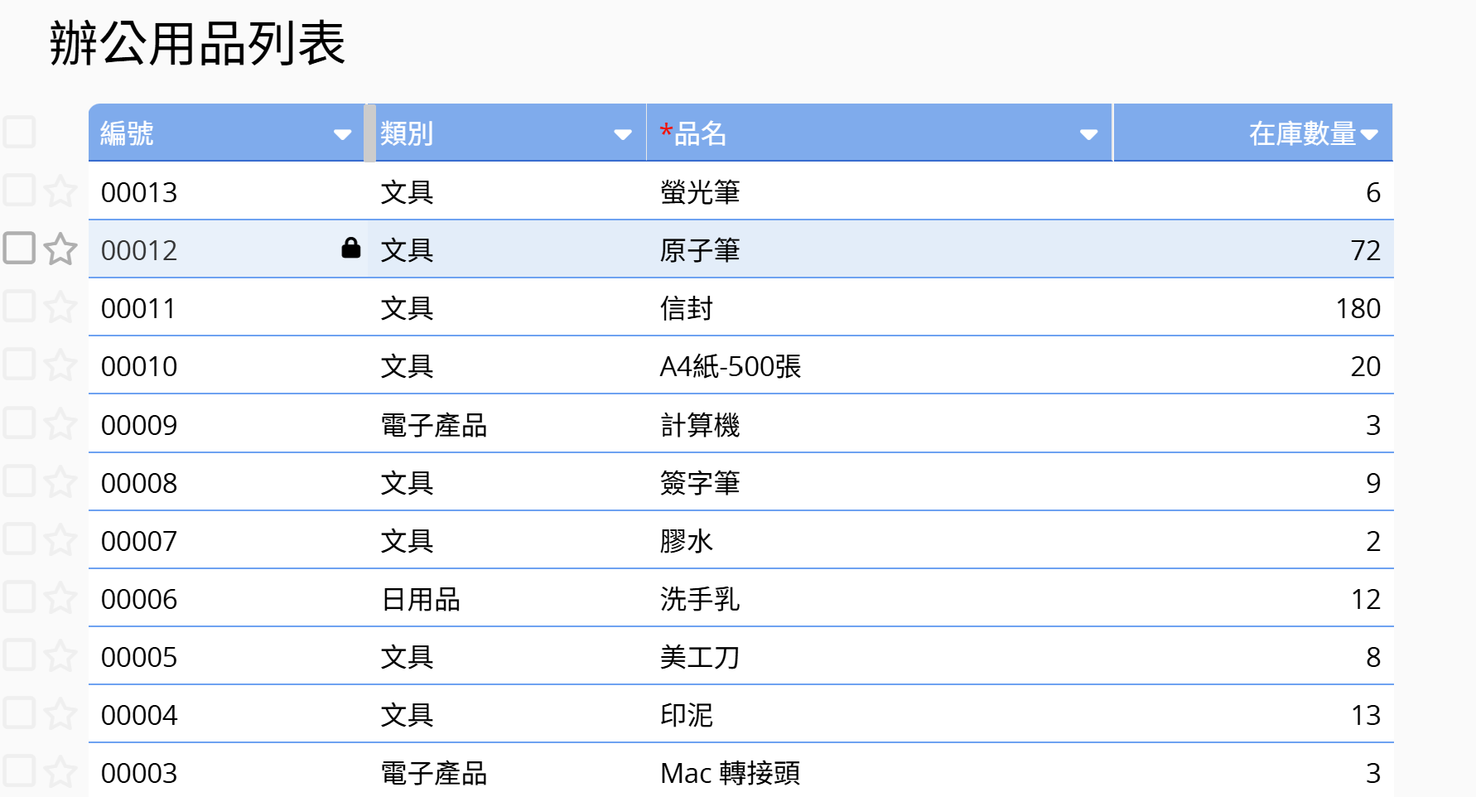Check the checkbox for row 00012
Viewport: 1476px width, 797px height.
19,248
